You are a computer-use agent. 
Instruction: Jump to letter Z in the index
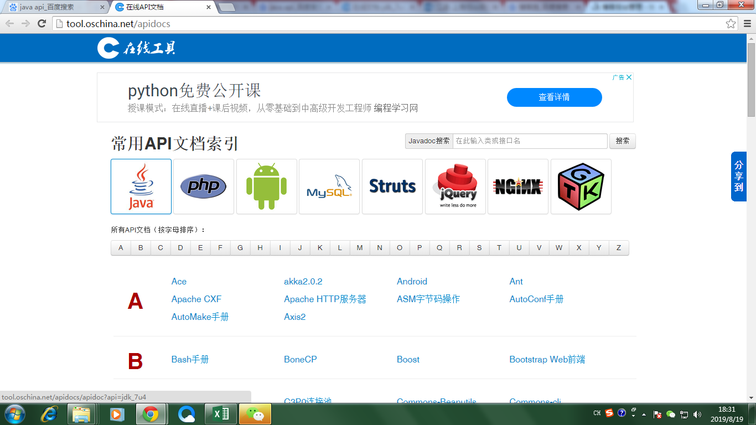tap(619, 247)
